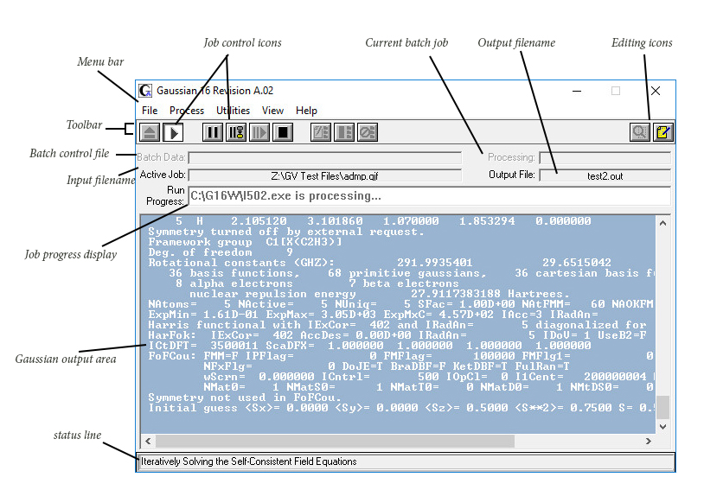Open the Help menu
This screenshot has height=490, width=704.
[x=306, y=111]
